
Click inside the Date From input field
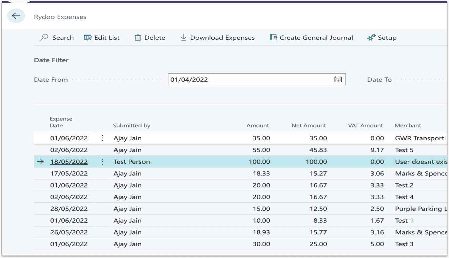click(x=229, y=79)
